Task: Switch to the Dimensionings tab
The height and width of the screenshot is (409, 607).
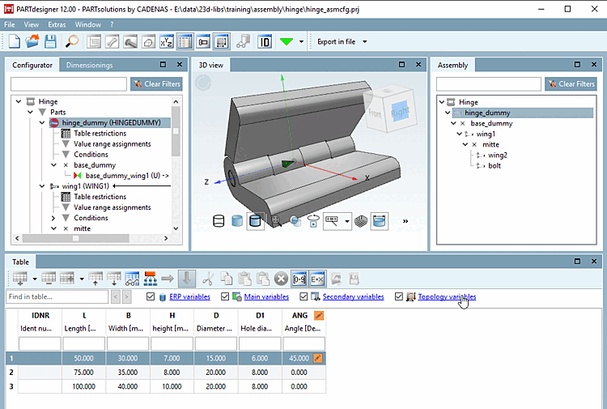Action: [x=90, y=65]
